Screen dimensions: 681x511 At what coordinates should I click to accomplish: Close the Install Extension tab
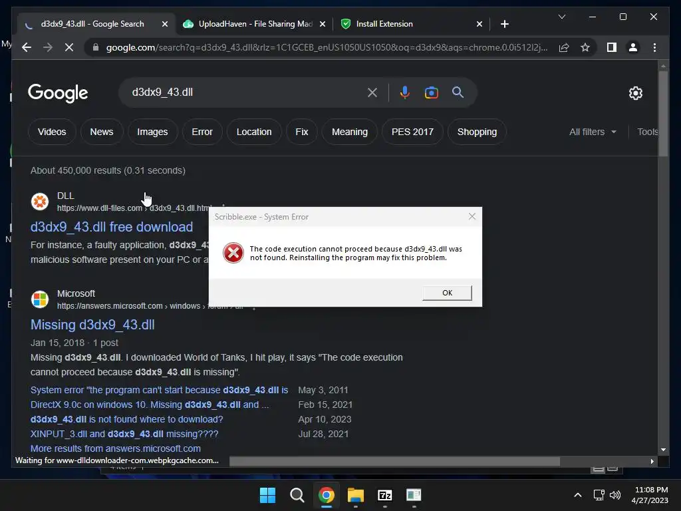coord(479,24)
